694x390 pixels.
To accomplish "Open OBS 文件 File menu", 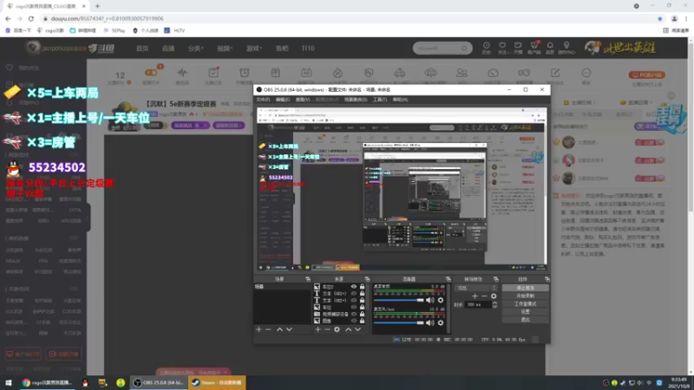I will click(x=263, y=100).
